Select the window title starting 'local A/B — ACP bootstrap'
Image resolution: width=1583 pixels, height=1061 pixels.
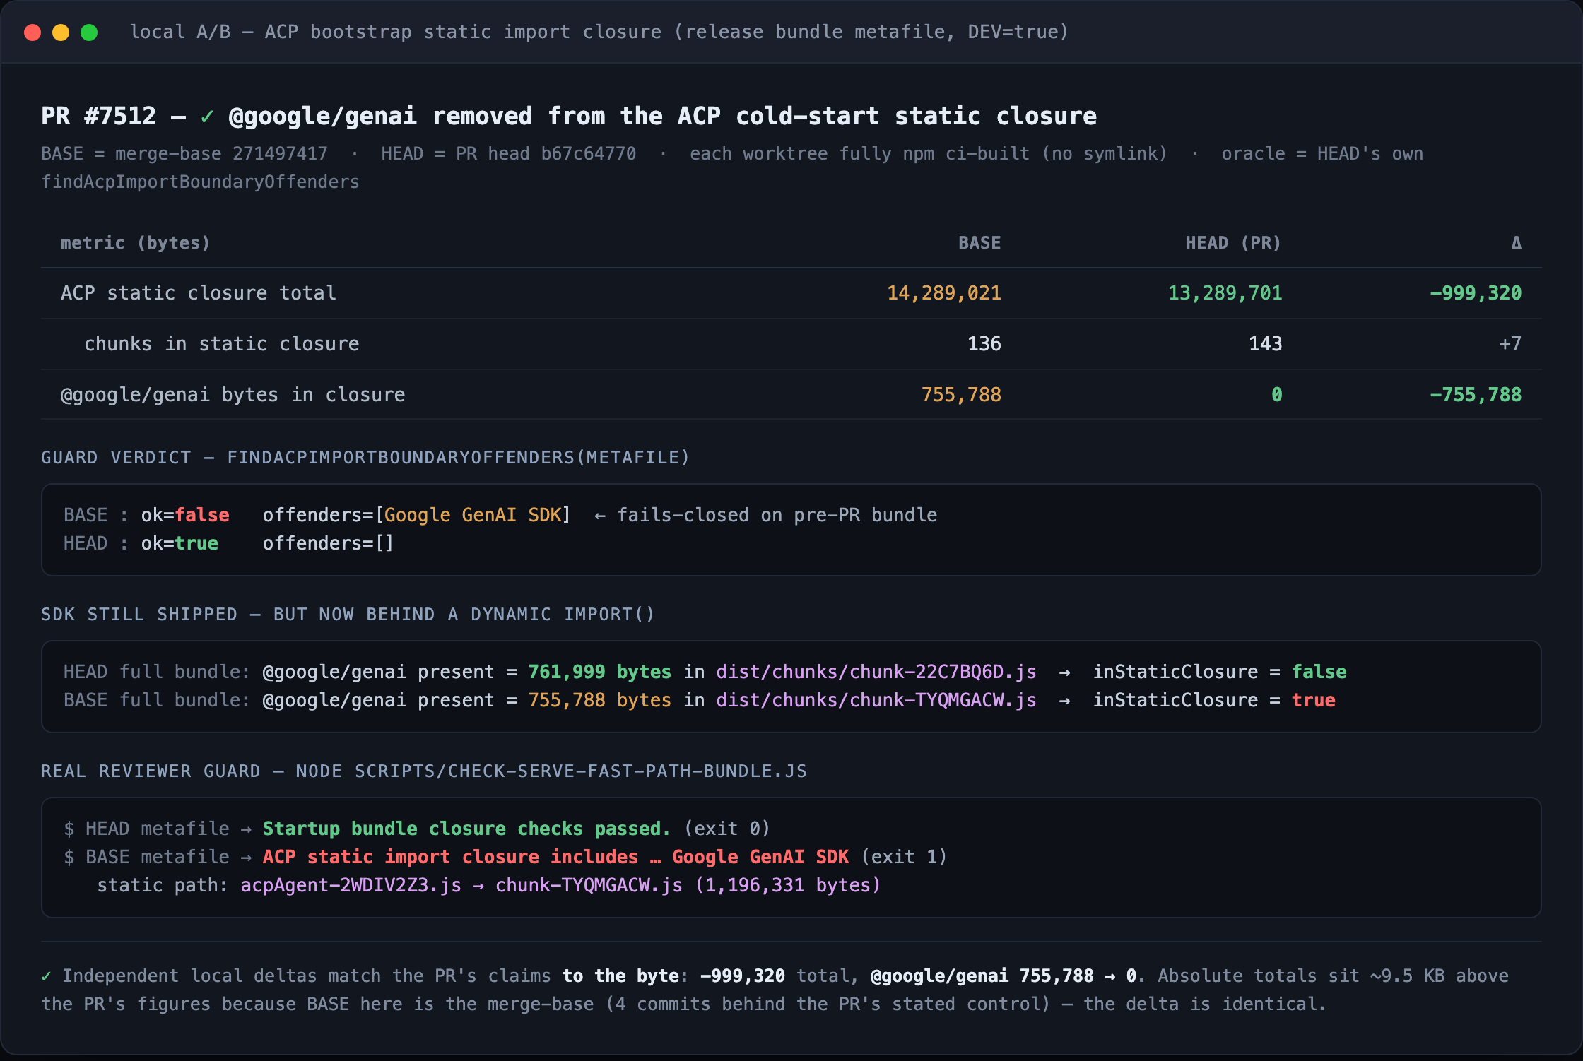(599, 32)
